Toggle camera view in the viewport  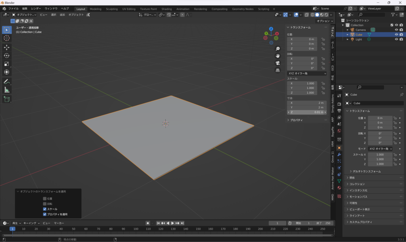278,63
